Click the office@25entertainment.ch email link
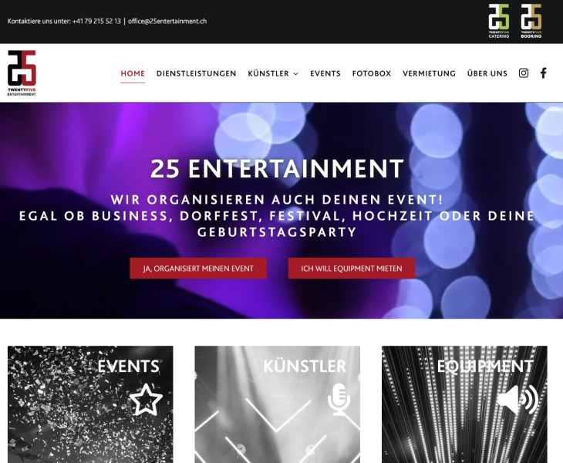The height and width of the screenshot is (463, 563). pyautogui.click(x=167, y=21)
